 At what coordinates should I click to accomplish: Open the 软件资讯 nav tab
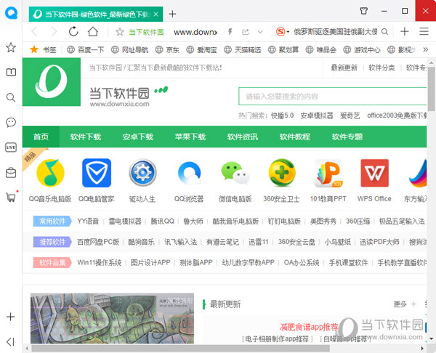pos(243,137)
